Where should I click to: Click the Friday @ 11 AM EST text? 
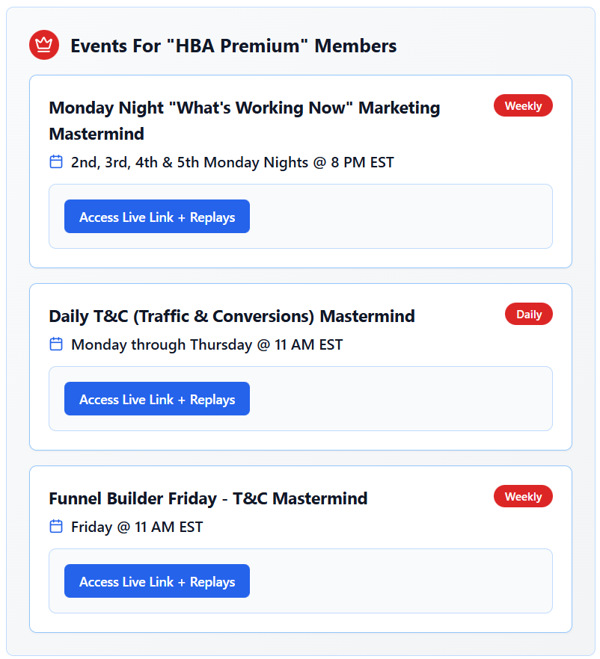tap(137, 527)
